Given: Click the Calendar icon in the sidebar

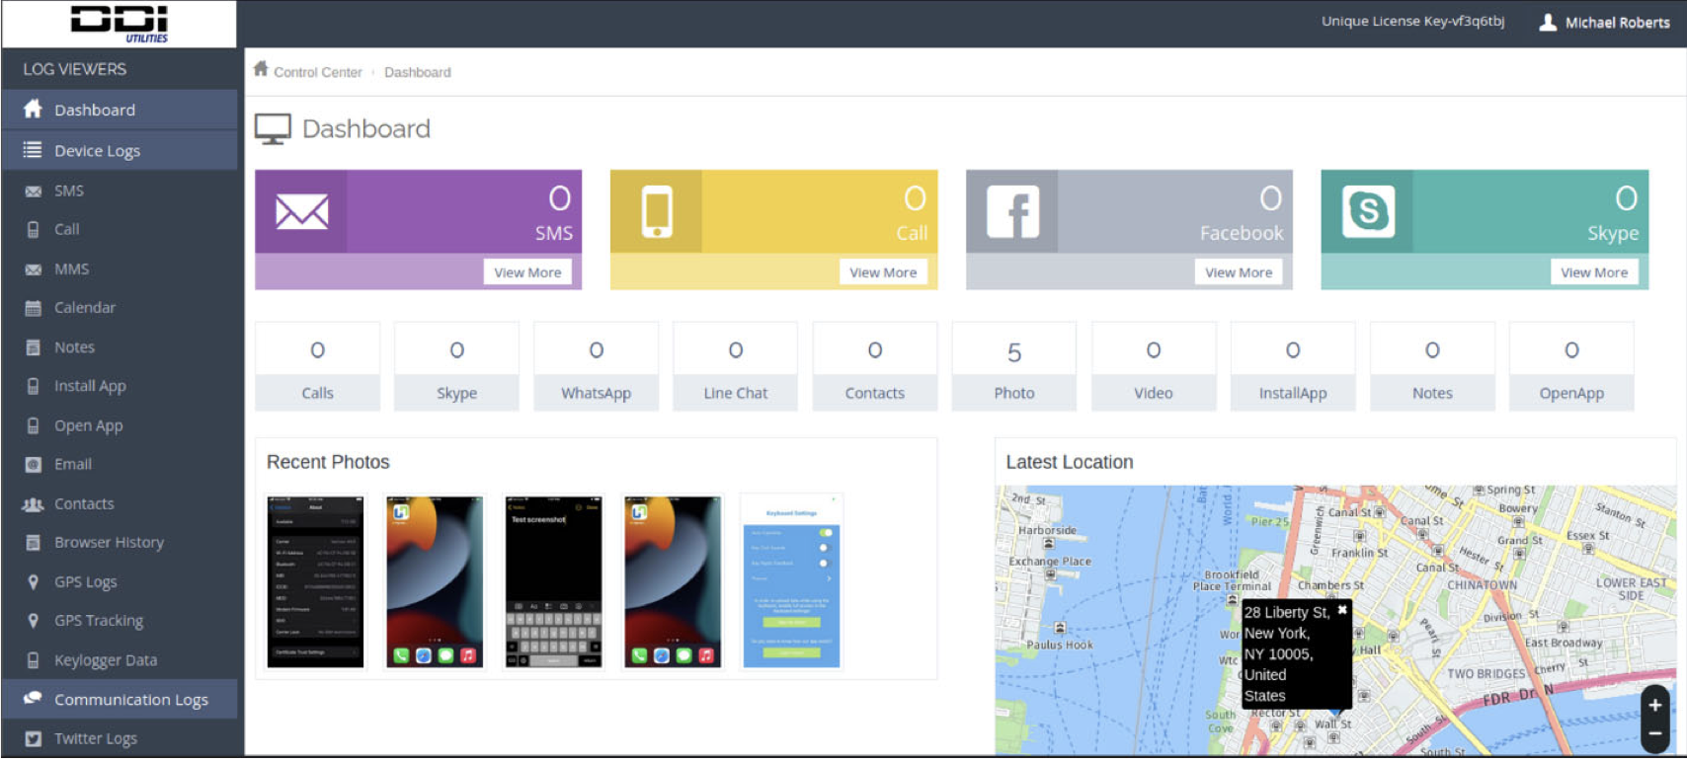Looking at the screenshot, I should click(x=34, y=308).
